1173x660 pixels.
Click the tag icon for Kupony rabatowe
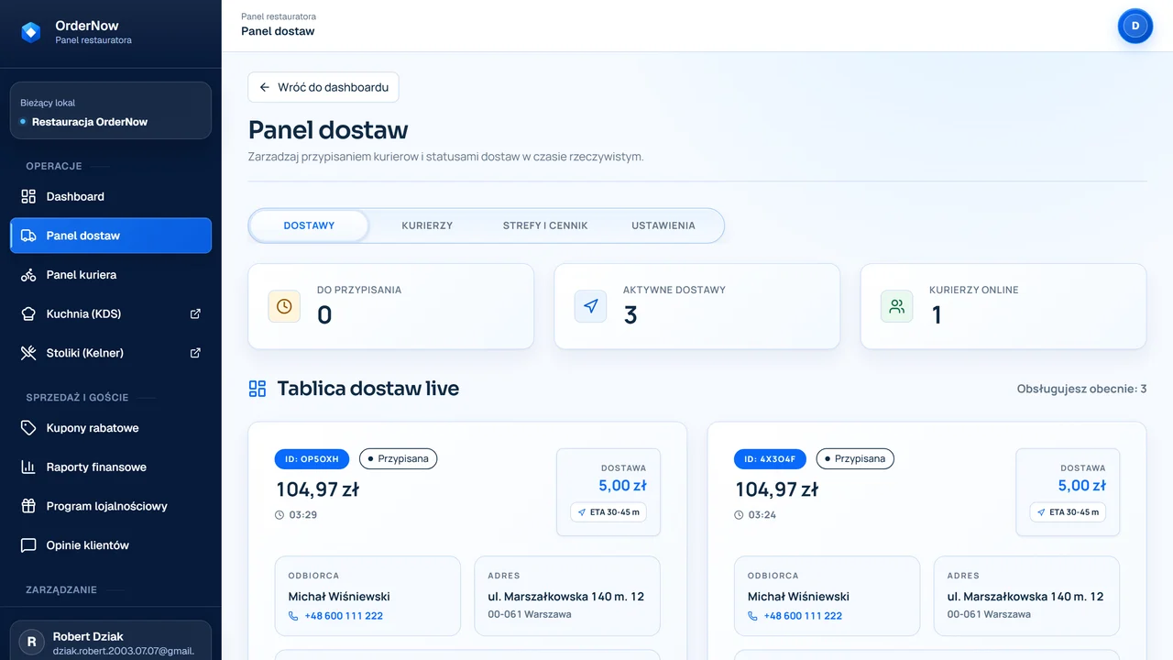point(28,428)
